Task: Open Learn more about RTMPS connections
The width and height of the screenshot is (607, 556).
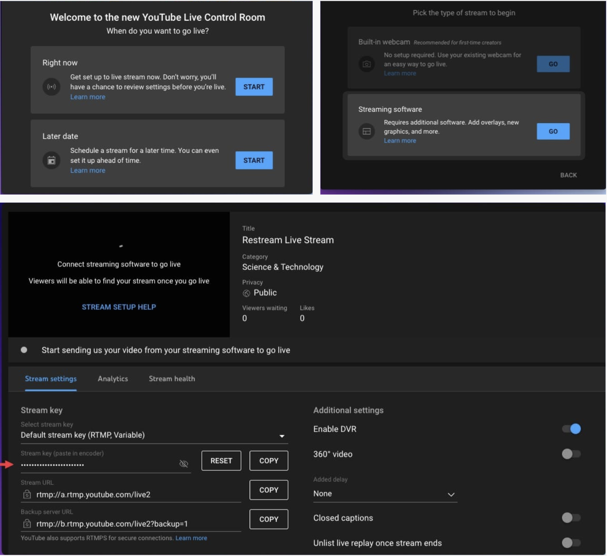Action: pyautogui.click(x=191, y=538)
